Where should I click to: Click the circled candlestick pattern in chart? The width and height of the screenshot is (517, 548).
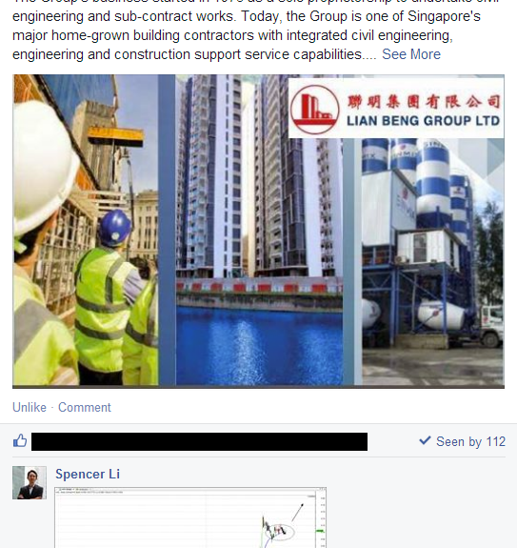pos(280,531)
